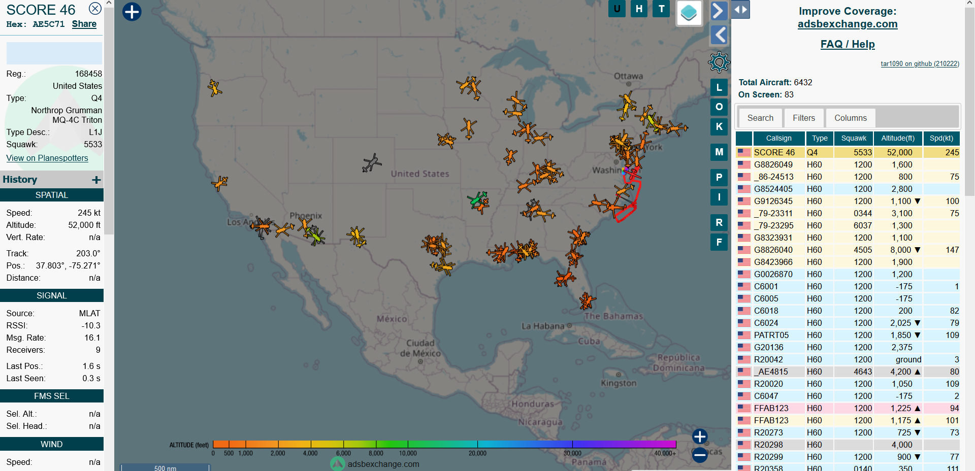The height and width of the screenshot is (471, 975).
Task: Click the FMS SEL section header
Action: [52, 396]
